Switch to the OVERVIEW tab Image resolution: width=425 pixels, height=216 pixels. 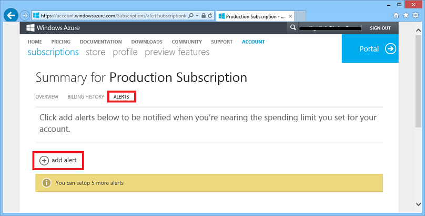(47, 96)
